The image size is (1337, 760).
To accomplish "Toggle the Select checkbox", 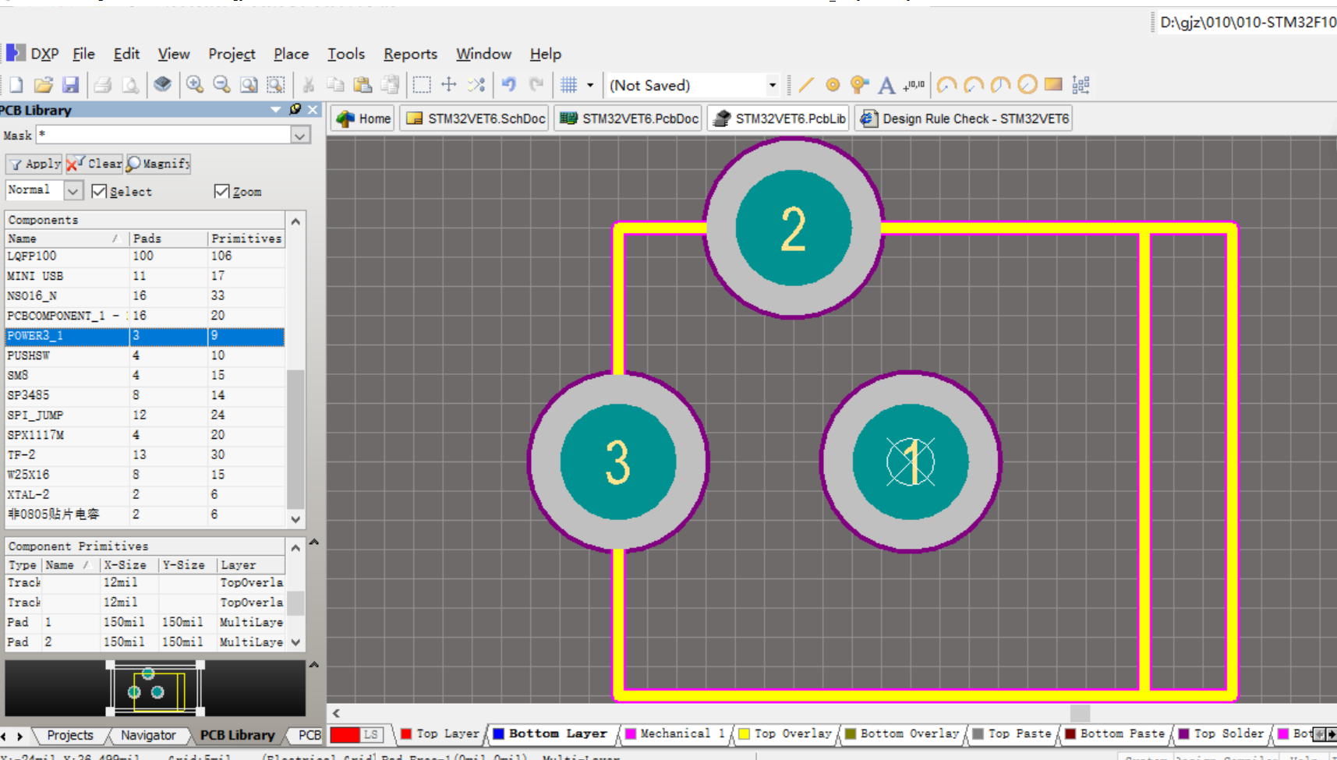I will pos(99,191).
